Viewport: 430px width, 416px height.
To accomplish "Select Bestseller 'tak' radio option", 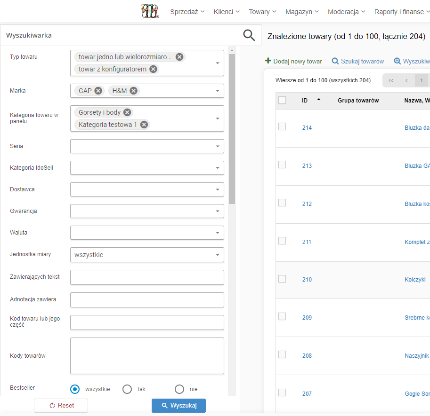I will [x=127, y=389].
